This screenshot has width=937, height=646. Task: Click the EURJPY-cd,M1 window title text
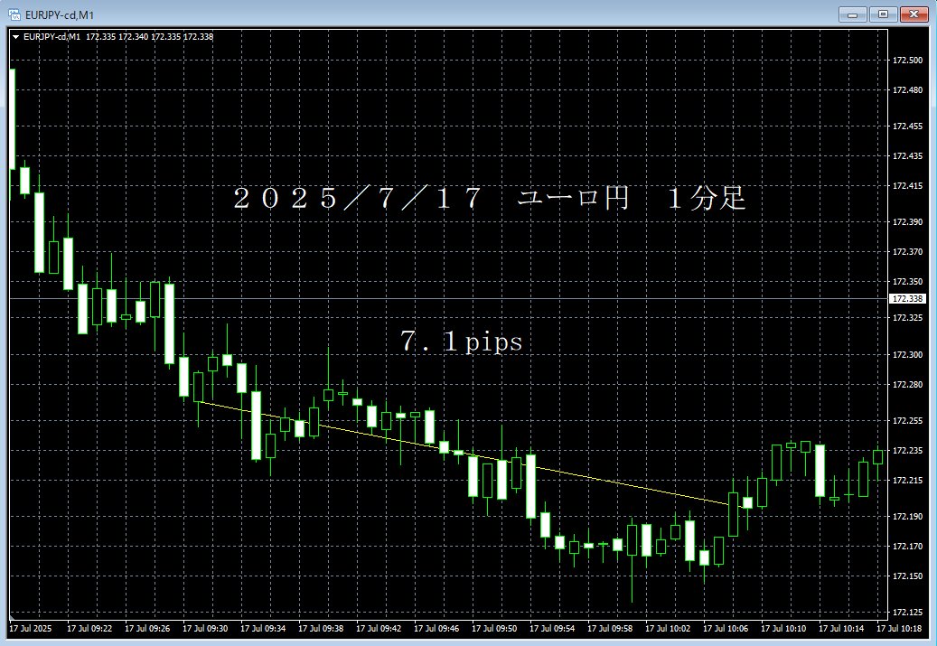tap(59, 14)
